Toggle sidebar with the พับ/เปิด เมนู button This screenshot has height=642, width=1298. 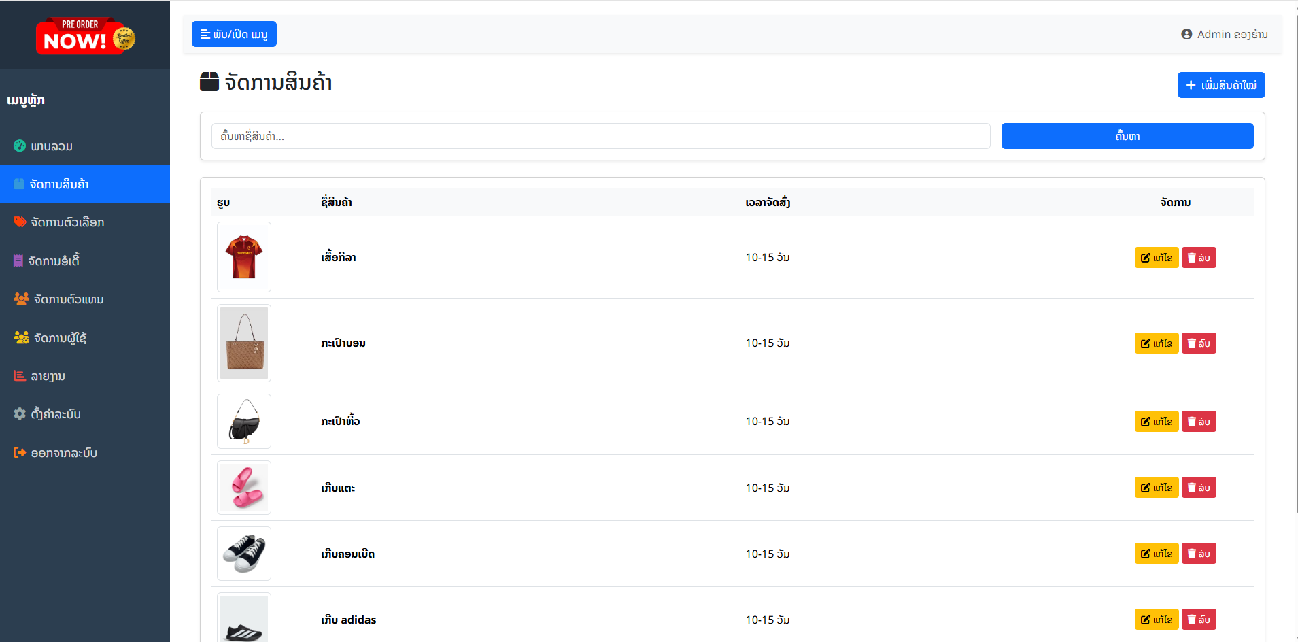coord(234,34)
